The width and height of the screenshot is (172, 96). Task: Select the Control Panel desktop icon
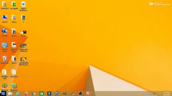[x=5, y=47]
